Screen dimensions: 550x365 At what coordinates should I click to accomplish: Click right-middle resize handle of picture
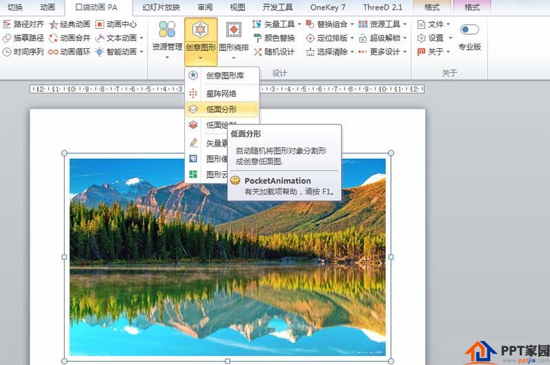pos(391,257)
